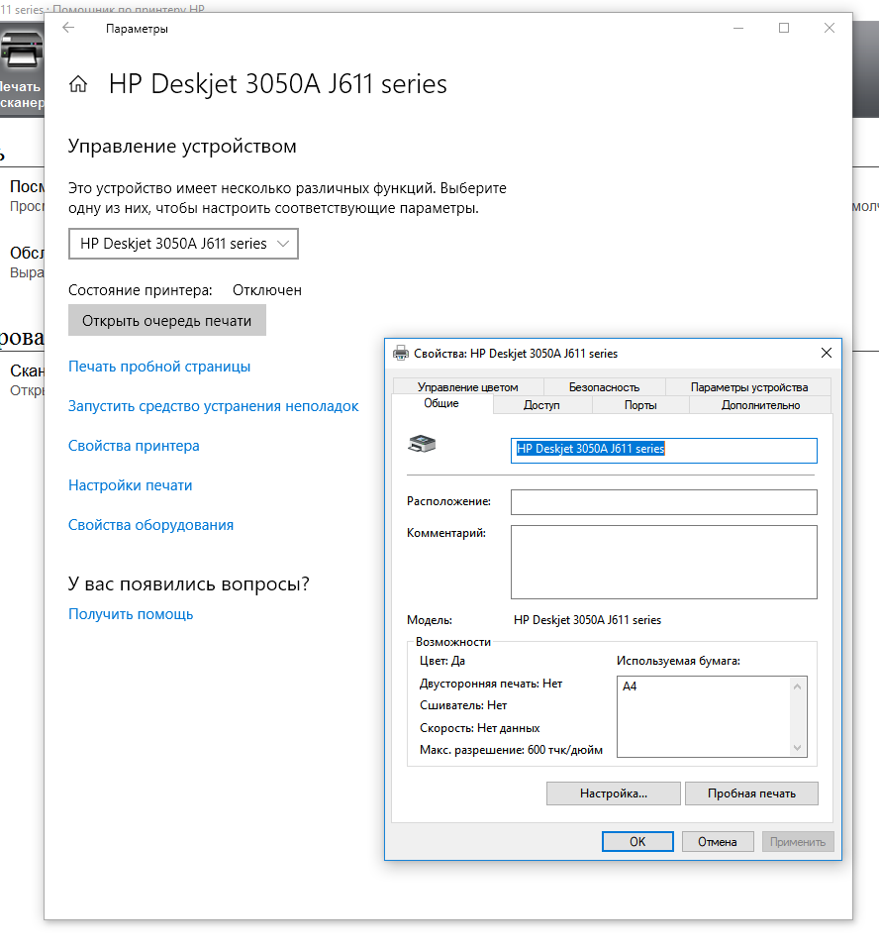Switch to the Управление цветом tab
The image size is (879, 951).
[468, 387]
